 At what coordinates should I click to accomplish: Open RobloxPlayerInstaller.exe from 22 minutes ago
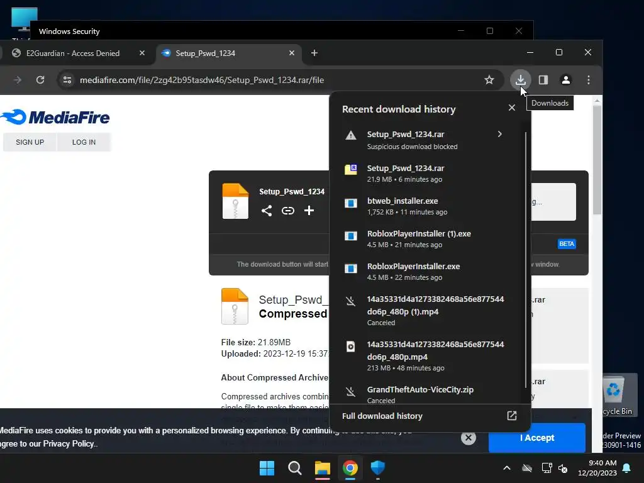click(427, 272)
